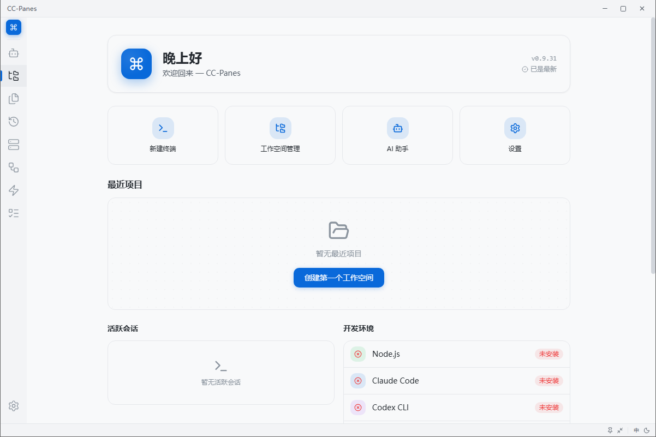The image size is (656, 437).
Task: Click the panes layout icon in sidebar
Action: 14,145
